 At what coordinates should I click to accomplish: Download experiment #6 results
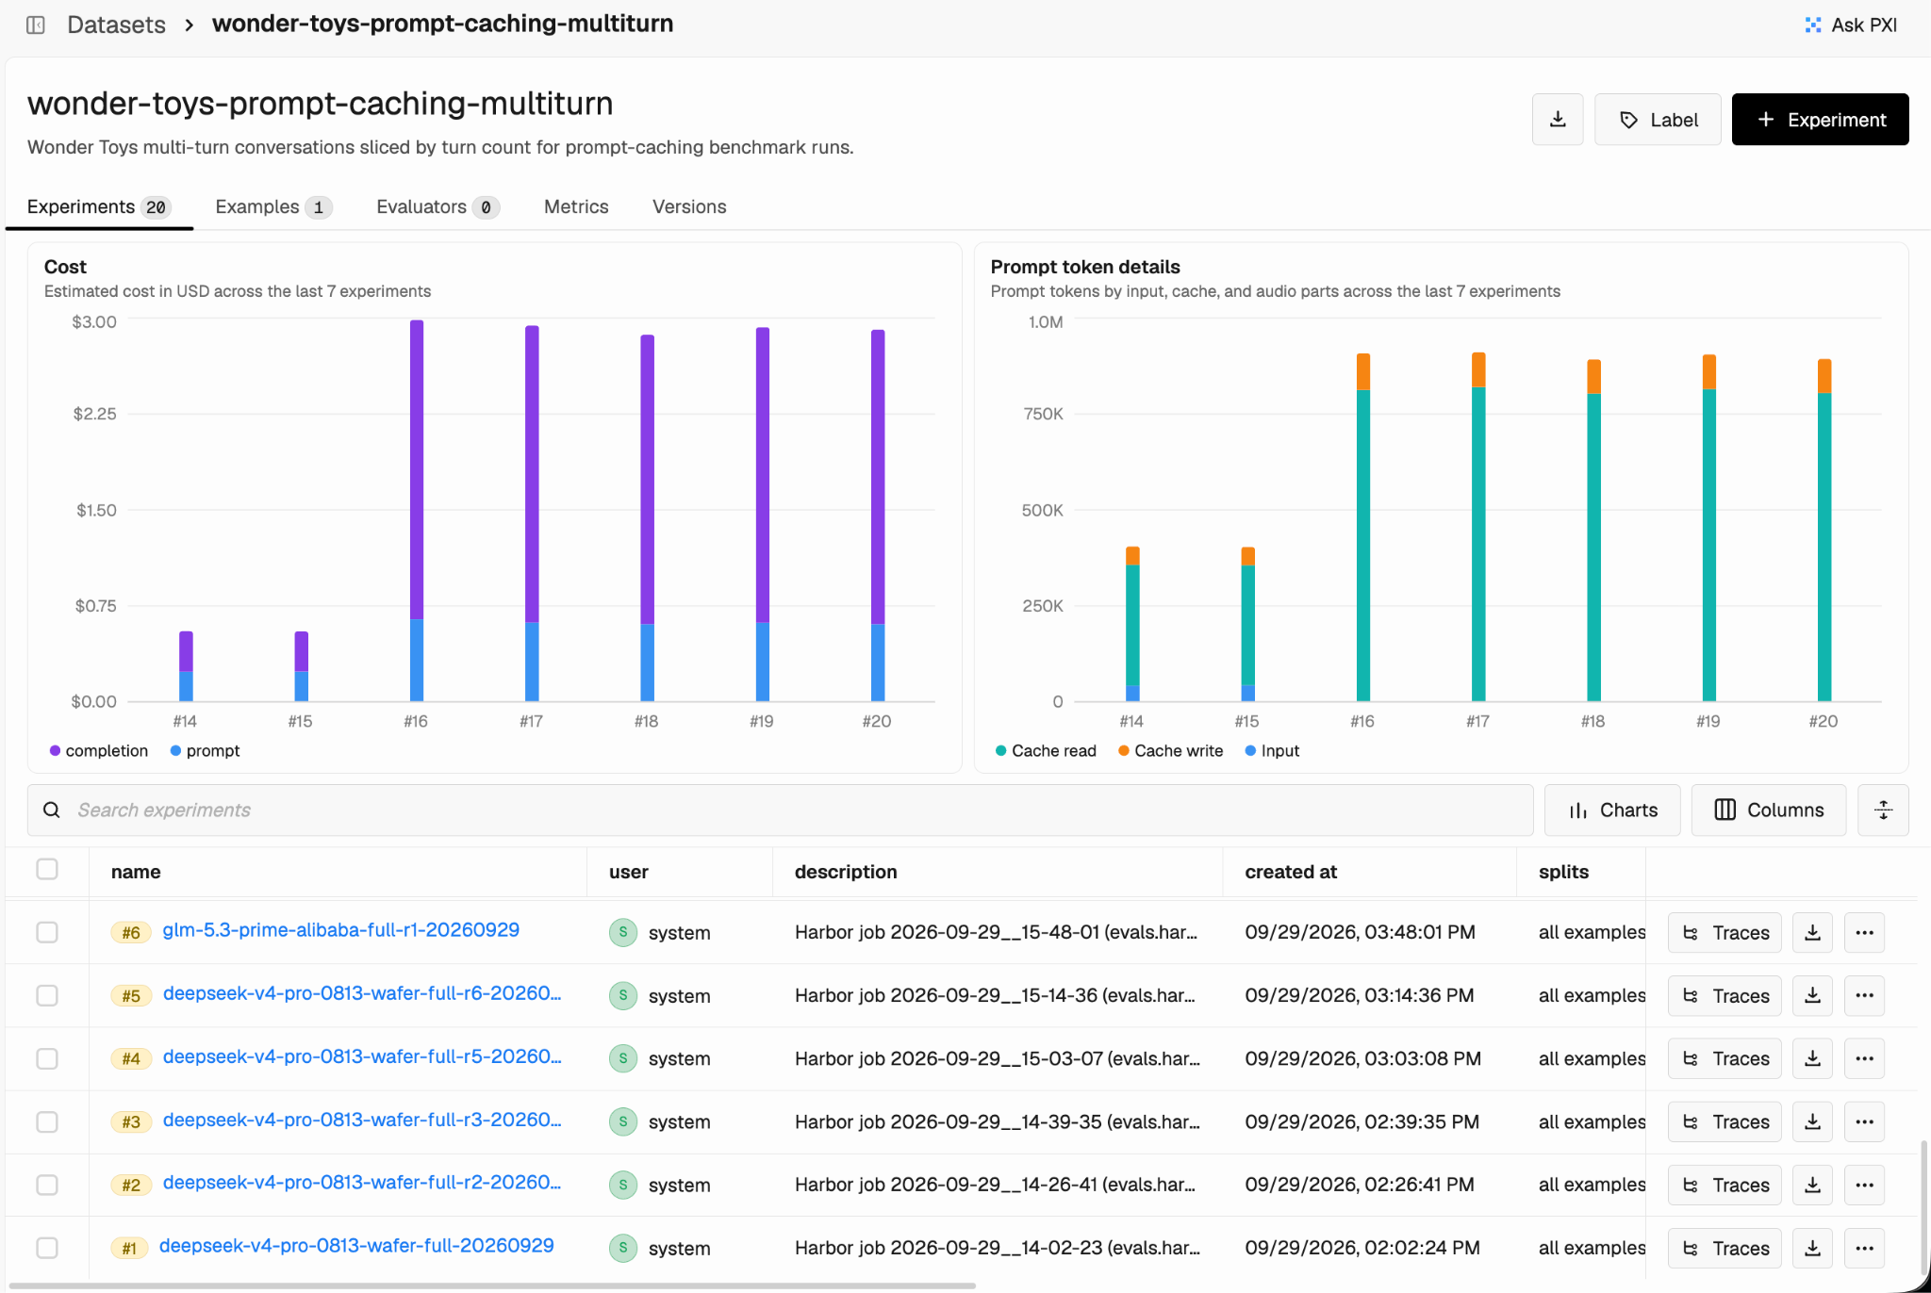(x=1812, y=932)
